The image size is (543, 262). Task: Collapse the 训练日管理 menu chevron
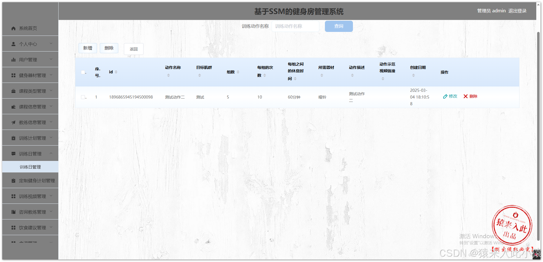coord(51,153)
